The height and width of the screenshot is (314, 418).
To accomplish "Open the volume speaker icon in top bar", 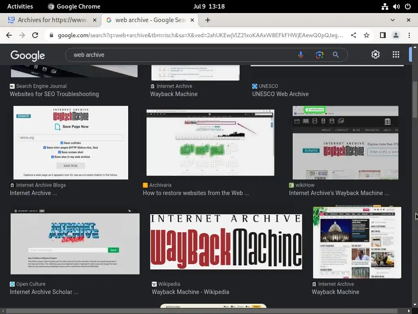I will (396, 7).
